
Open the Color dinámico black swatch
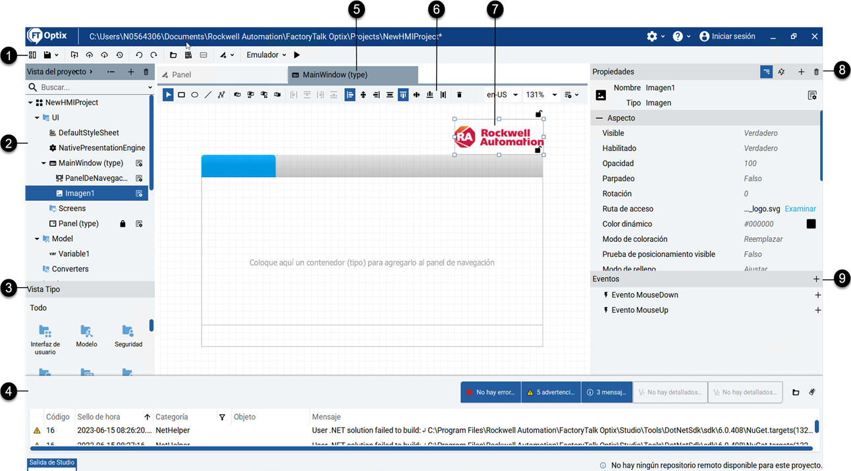coord(811,223)
